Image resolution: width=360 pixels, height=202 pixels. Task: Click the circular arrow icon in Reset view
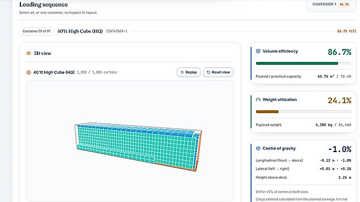click(x=208, y=72)
